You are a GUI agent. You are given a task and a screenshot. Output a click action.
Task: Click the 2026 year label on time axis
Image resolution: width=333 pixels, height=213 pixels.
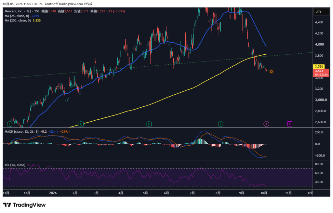[x=53, y=193]
